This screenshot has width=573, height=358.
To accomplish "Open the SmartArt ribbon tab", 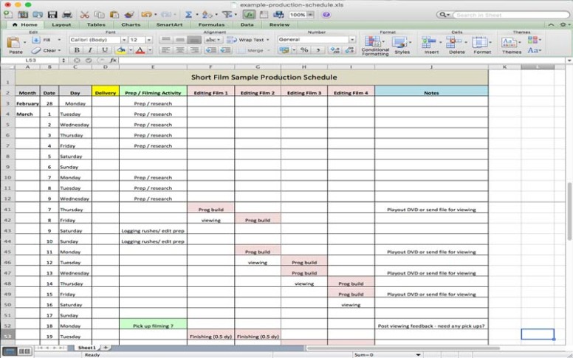I will 171,24.
